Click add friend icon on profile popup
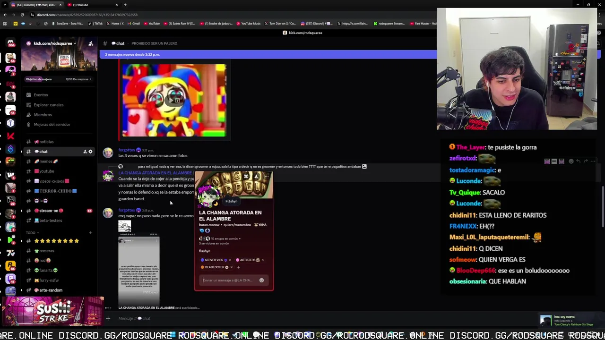 pyautogui.click(x=256, y=176)
